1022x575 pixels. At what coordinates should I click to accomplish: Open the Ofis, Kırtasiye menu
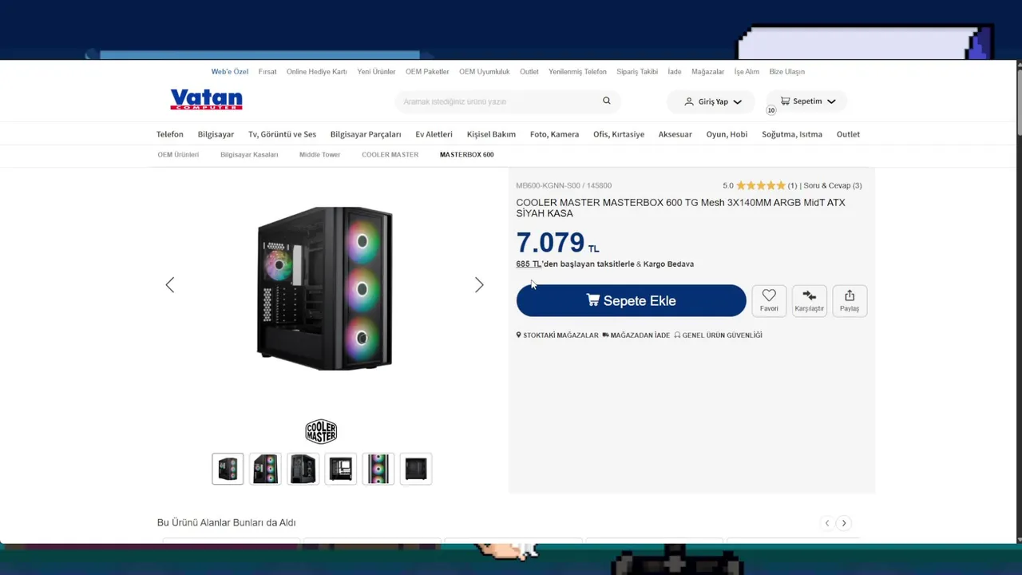(619, 134)
